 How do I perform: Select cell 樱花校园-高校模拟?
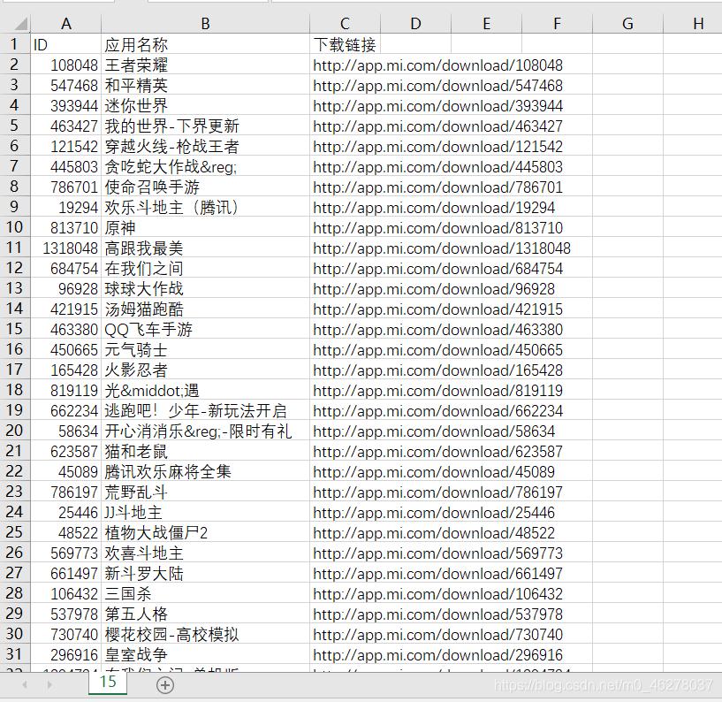click(x=205, y=634)
